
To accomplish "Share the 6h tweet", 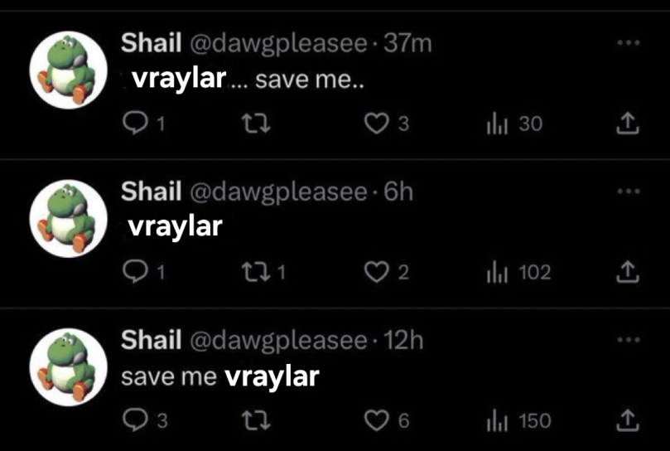I will (x=627, y=272).
